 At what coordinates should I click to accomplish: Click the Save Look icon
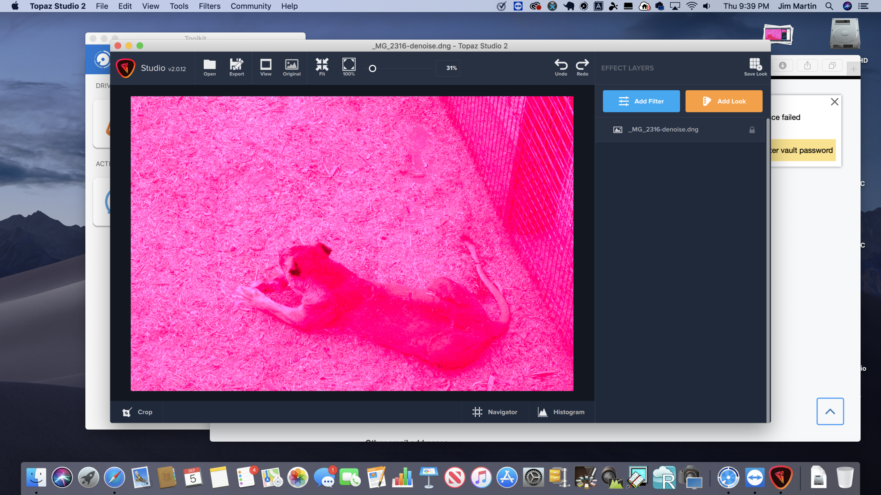755,67
